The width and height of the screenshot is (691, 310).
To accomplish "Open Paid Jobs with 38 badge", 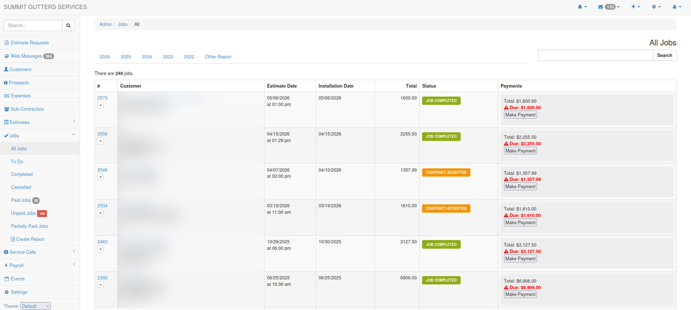I will pyautogui.click(x=25, y=200).
